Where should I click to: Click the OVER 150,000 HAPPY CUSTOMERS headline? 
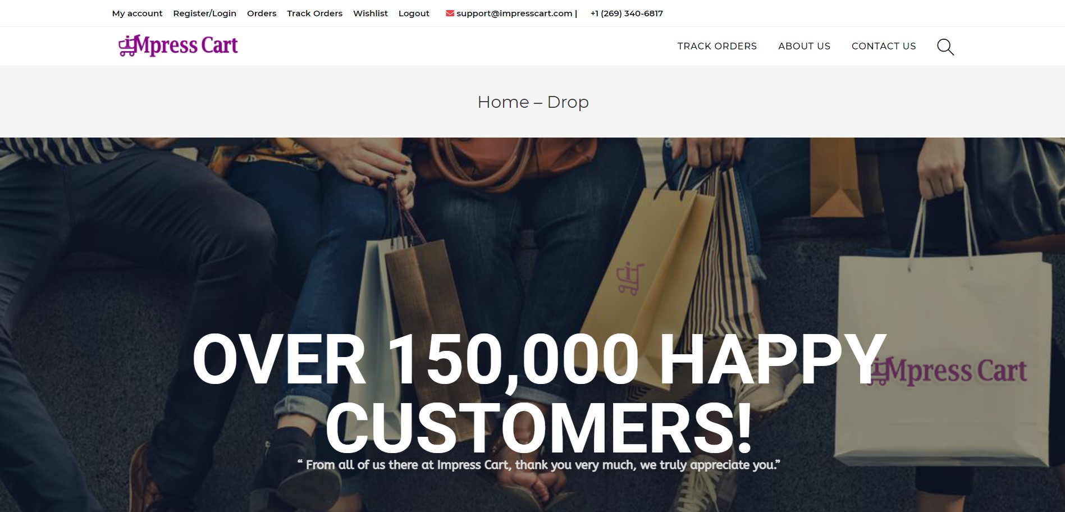pos(539,393)
